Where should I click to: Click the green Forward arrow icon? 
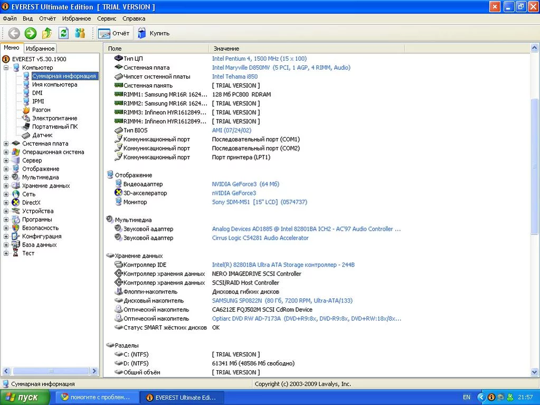[x=30, y=33]
